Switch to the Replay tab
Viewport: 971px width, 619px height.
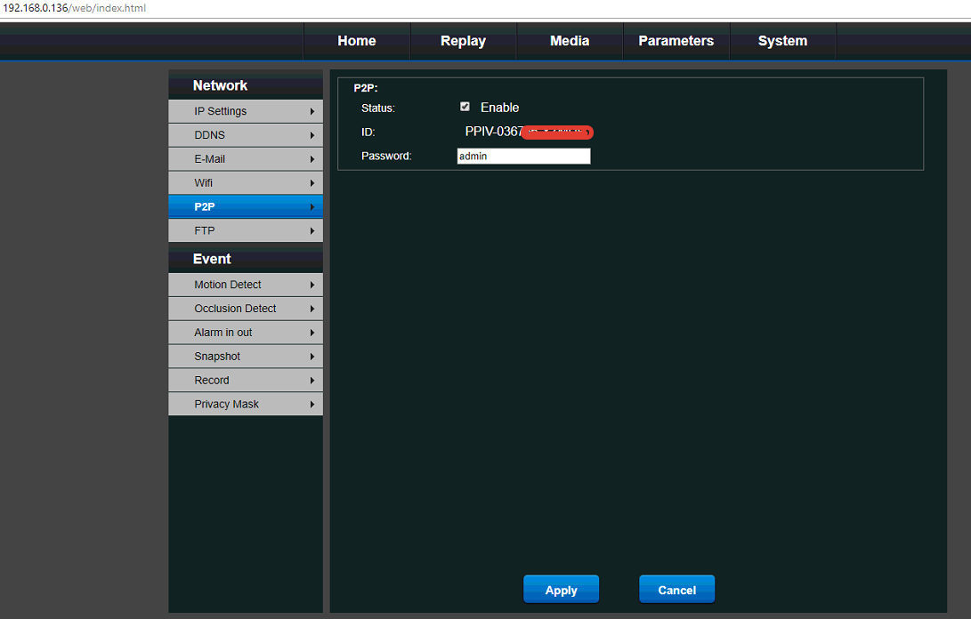463,41
